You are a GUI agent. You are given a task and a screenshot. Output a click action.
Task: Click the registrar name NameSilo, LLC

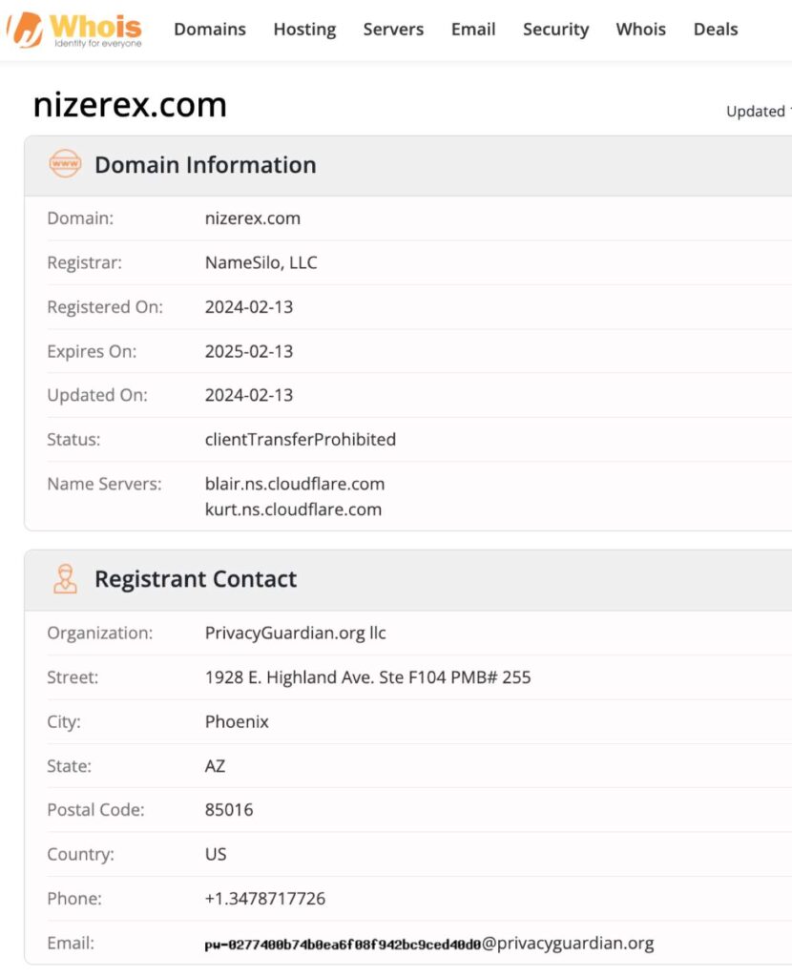tap(263, 262)
